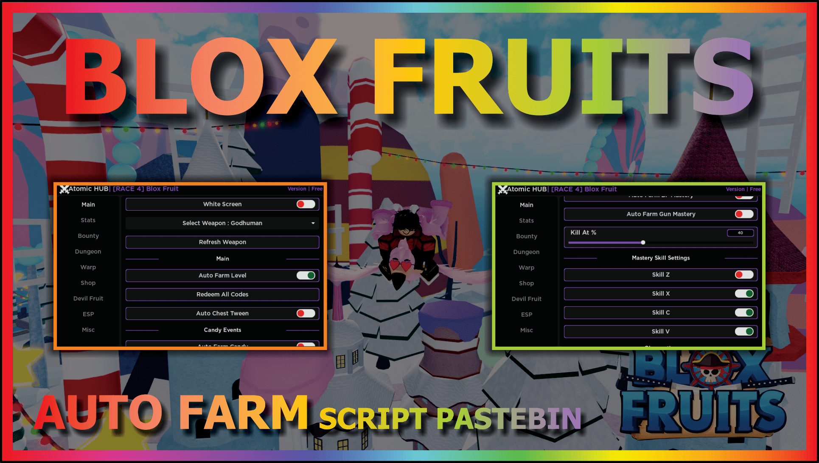Click the Devil Fruit tab in right panel
Viewport: 819px width, 463px height.
(524, 299)
